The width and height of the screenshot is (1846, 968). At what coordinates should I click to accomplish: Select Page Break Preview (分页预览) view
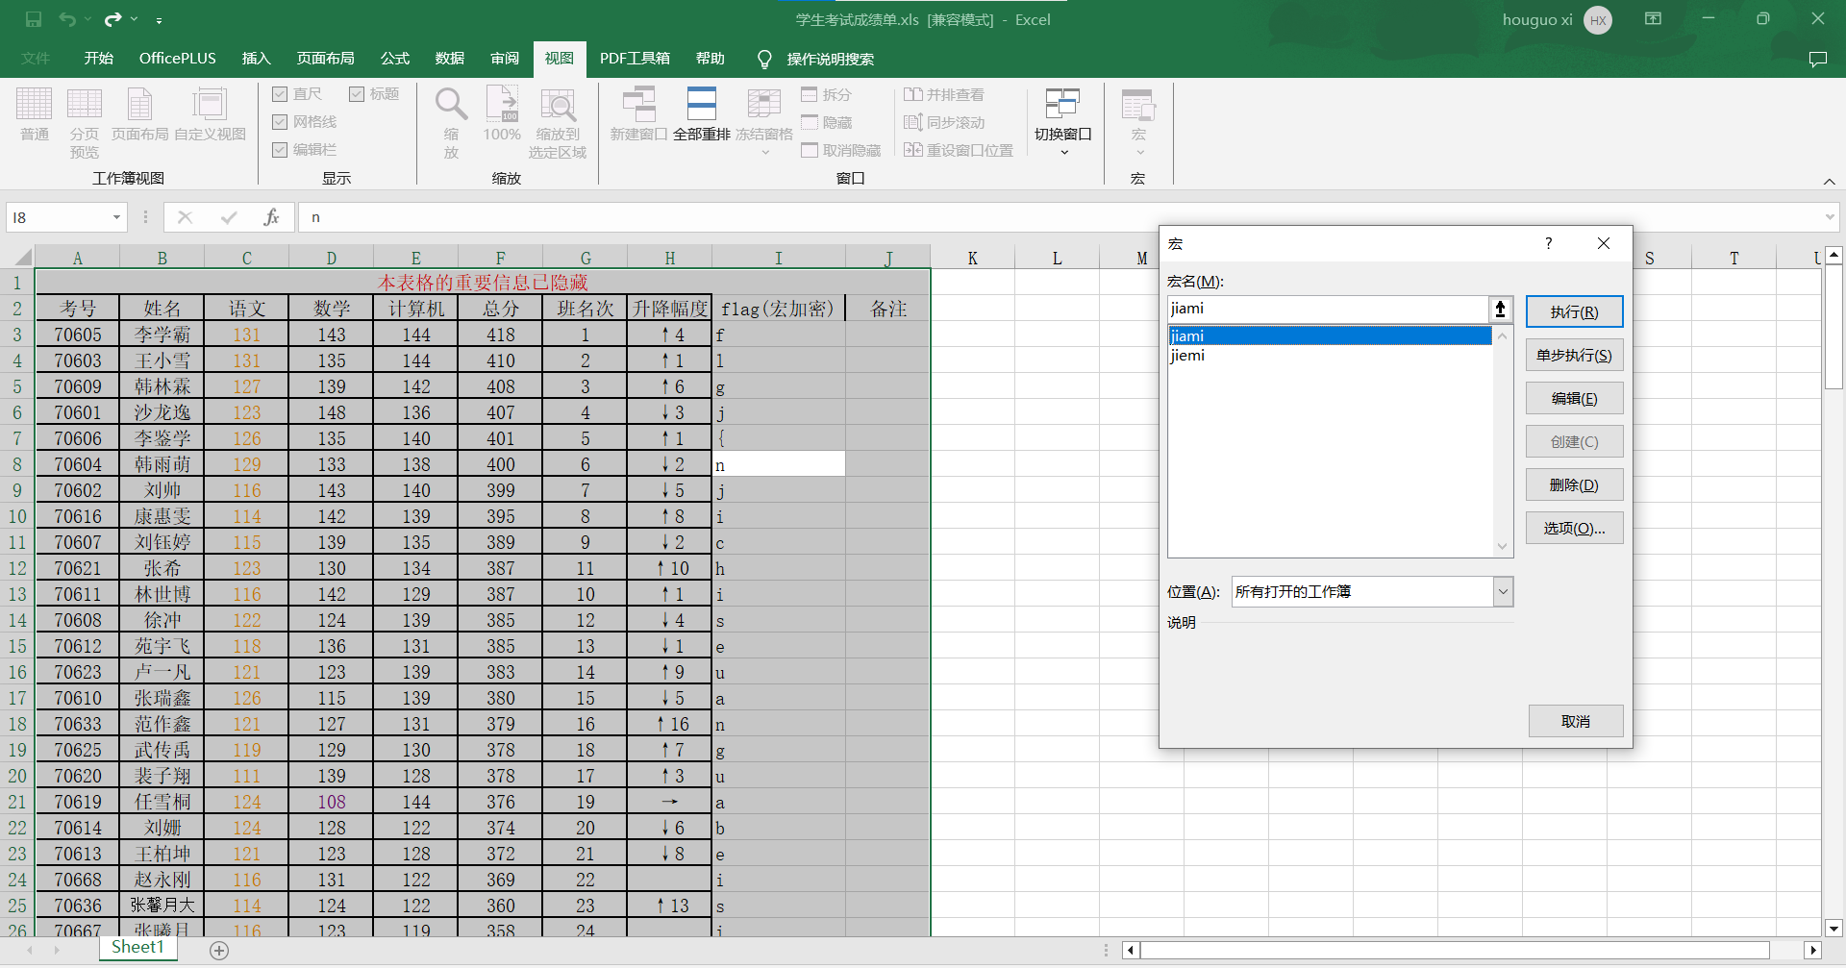pyautogui.click(x=85, y=123)
